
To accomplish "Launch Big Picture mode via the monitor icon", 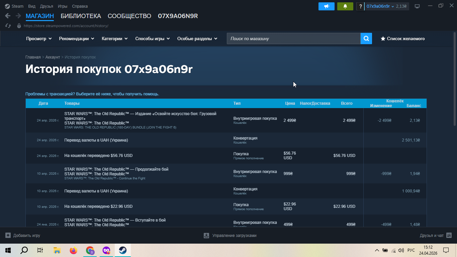I will pos(417,6).
